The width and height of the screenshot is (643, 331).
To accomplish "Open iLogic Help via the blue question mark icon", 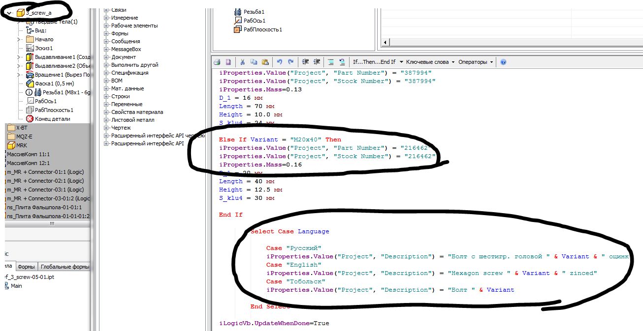I will [x=504, y=61].
